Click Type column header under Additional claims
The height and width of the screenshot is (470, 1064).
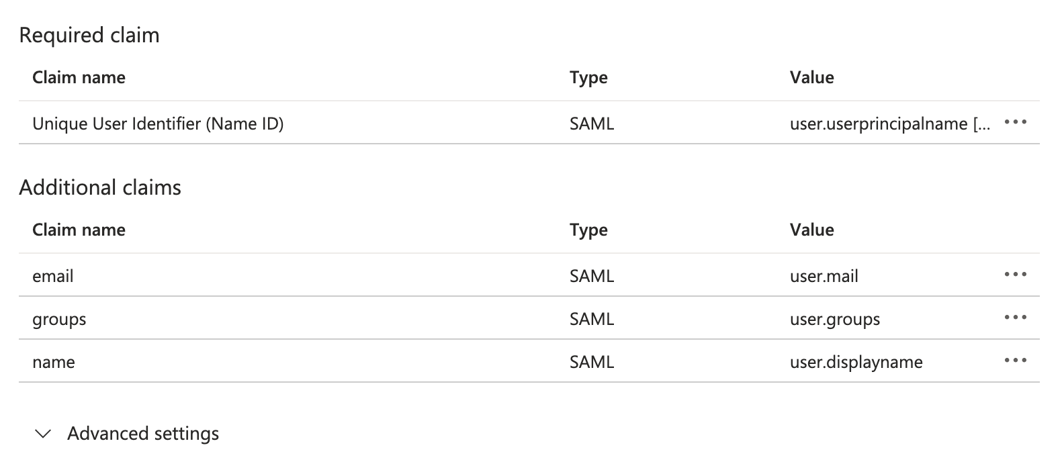pyautogui.click(x=588, y=230)
